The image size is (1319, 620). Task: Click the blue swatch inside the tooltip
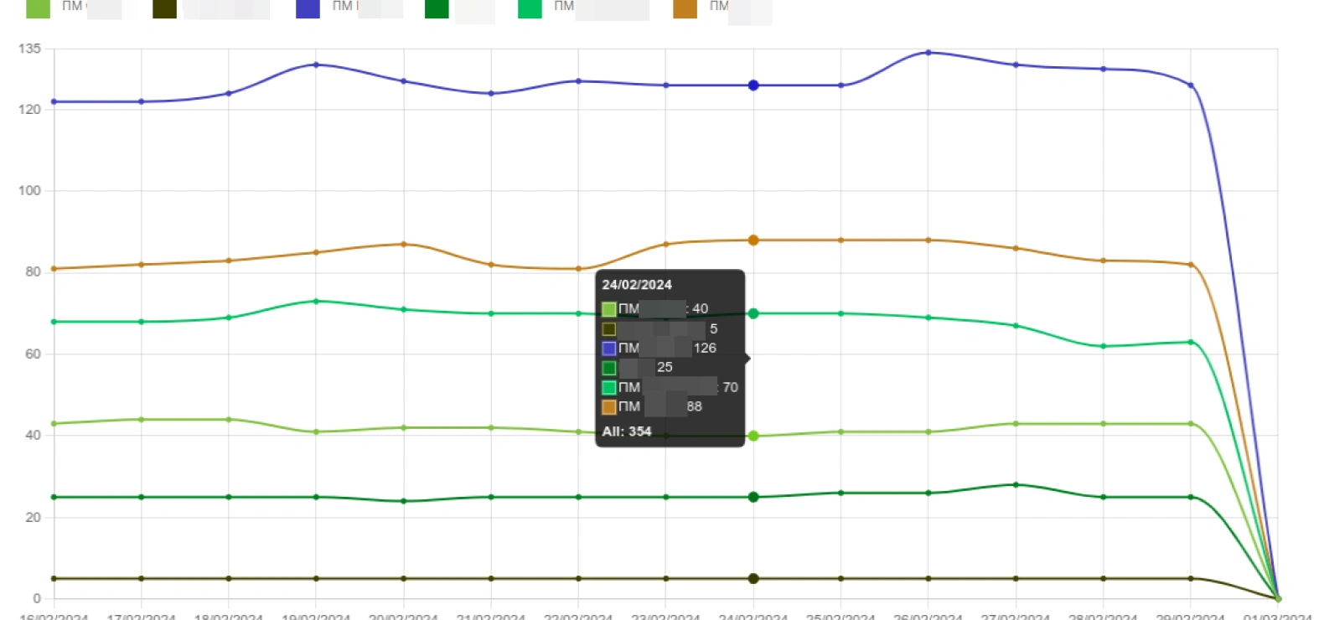609,349
